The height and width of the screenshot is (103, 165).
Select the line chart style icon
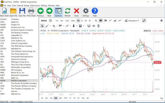point(110,21)
